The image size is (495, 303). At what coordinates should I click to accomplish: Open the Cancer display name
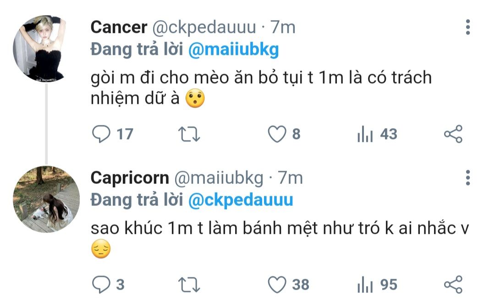[x=119, y=27]
